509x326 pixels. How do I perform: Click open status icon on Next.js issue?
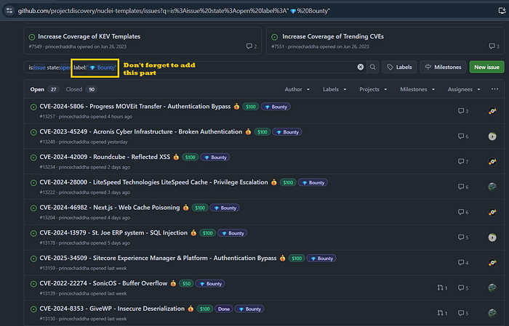click(33, 208)
